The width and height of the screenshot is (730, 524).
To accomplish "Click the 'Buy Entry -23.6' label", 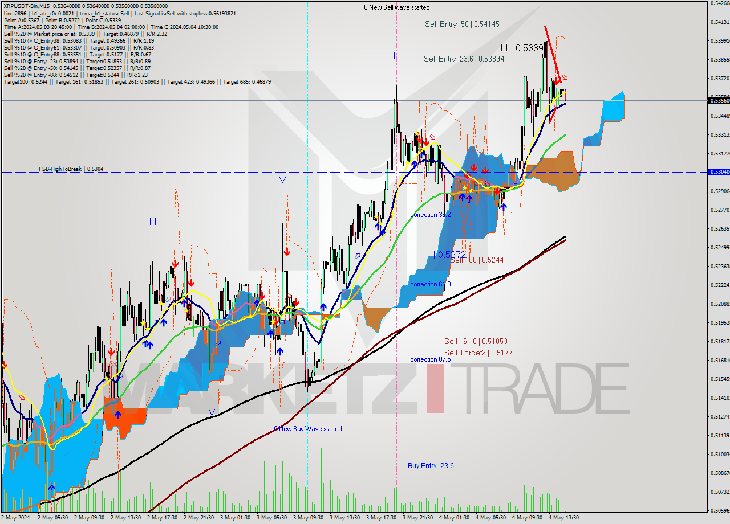I will [431, 466].
